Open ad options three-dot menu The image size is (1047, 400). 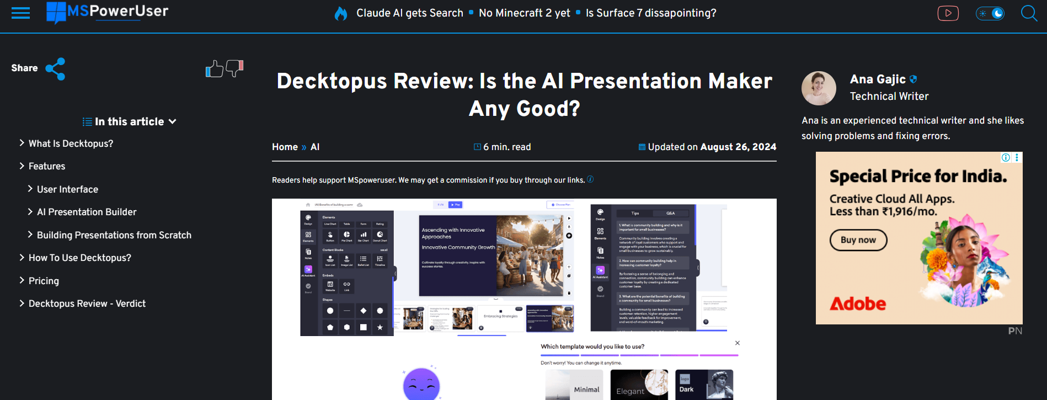point(1017,158)
